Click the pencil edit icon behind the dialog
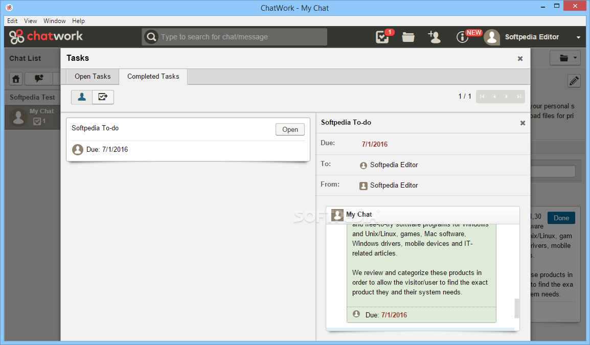 574,81
